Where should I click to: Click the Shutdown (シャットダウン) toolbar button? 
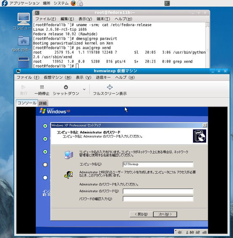(x=66, y=90)
